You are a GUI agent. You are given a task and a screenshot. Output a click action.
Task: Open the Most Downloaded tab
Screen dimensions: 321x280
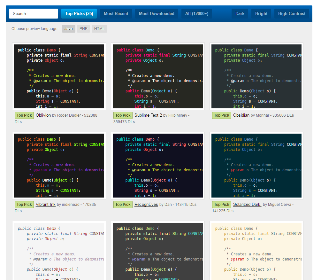[157, 13]
